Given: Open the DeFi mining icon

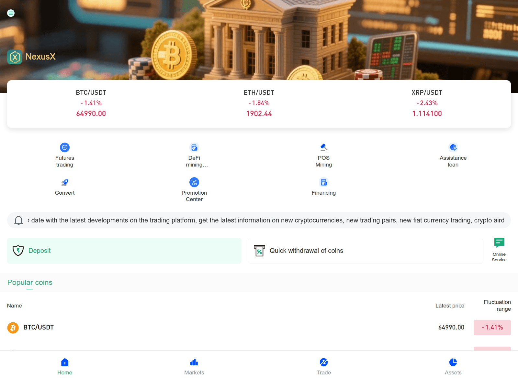Looking at the screenshot, I should (194, 147).
